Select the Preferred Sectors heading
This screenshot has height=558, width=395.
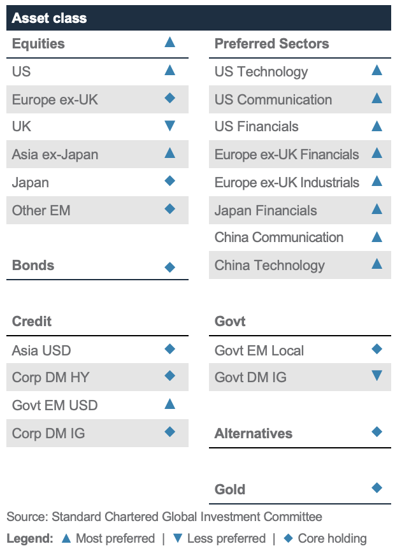271,43
